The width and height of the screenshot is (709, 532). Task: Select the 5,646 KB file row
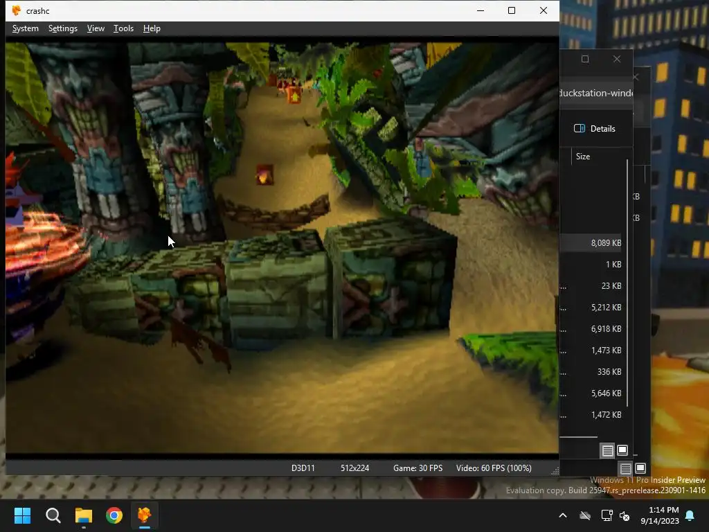pos(593,393)
